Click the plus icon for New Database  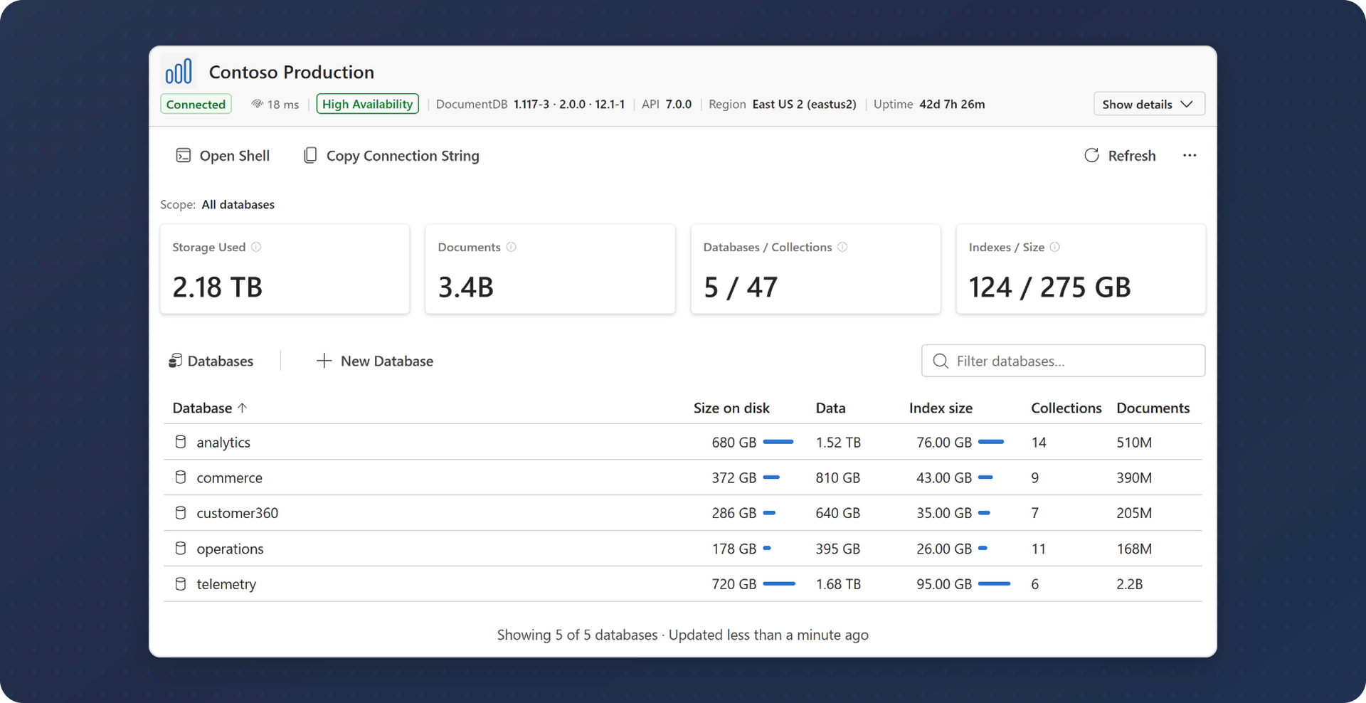click(x=324, y=361)
